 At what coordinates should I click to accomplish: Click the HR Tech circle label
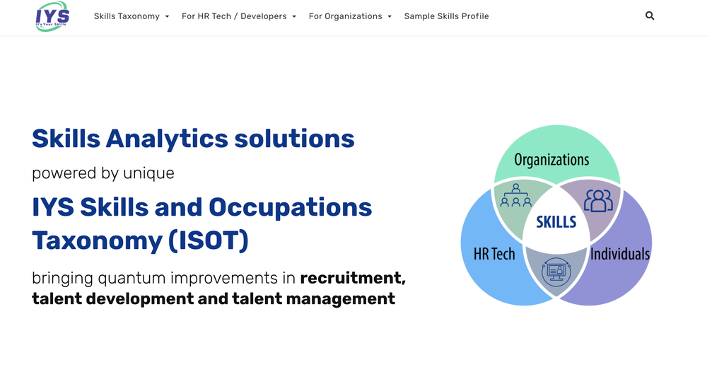pyautogui.click(x=494, y=254)
